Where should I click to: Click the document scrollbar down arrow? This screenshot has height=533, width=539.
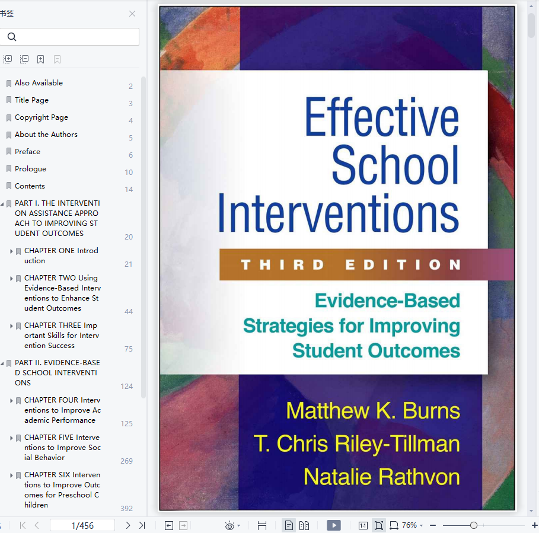[531, 511]
